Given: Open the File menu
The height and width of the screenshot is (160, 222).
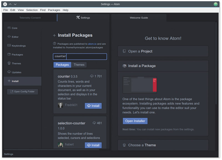Looking at the screenshot, I should pos(6,10).
